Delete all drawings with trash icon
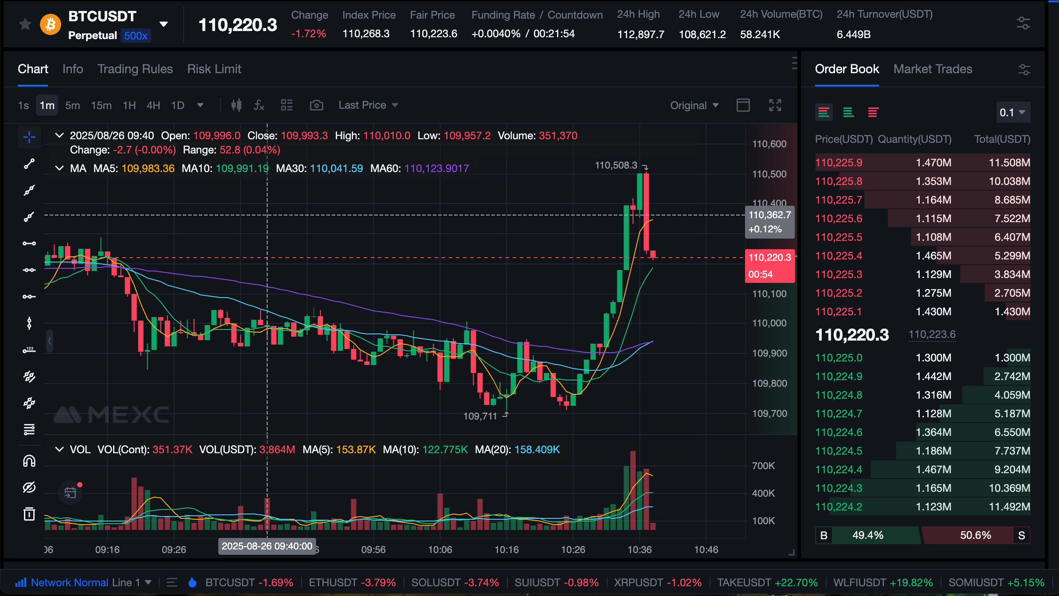This screenshot has width=1059, height=596. pos(29,514)
